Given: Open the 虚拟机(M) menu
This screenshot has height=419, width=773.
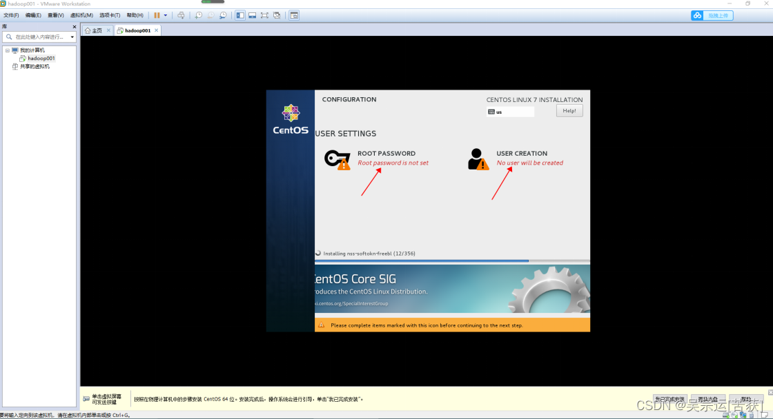Looking at the screenshot, I should pyautogui.click(x=82, y=15).
